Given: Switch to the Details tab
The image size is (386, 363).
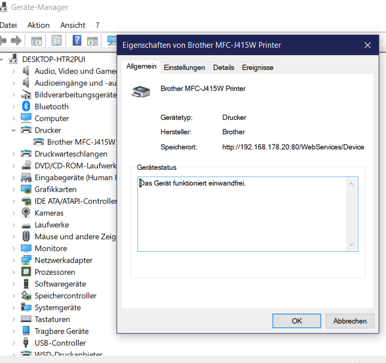Looking at the screenshot, I should [x=224, y=67].
